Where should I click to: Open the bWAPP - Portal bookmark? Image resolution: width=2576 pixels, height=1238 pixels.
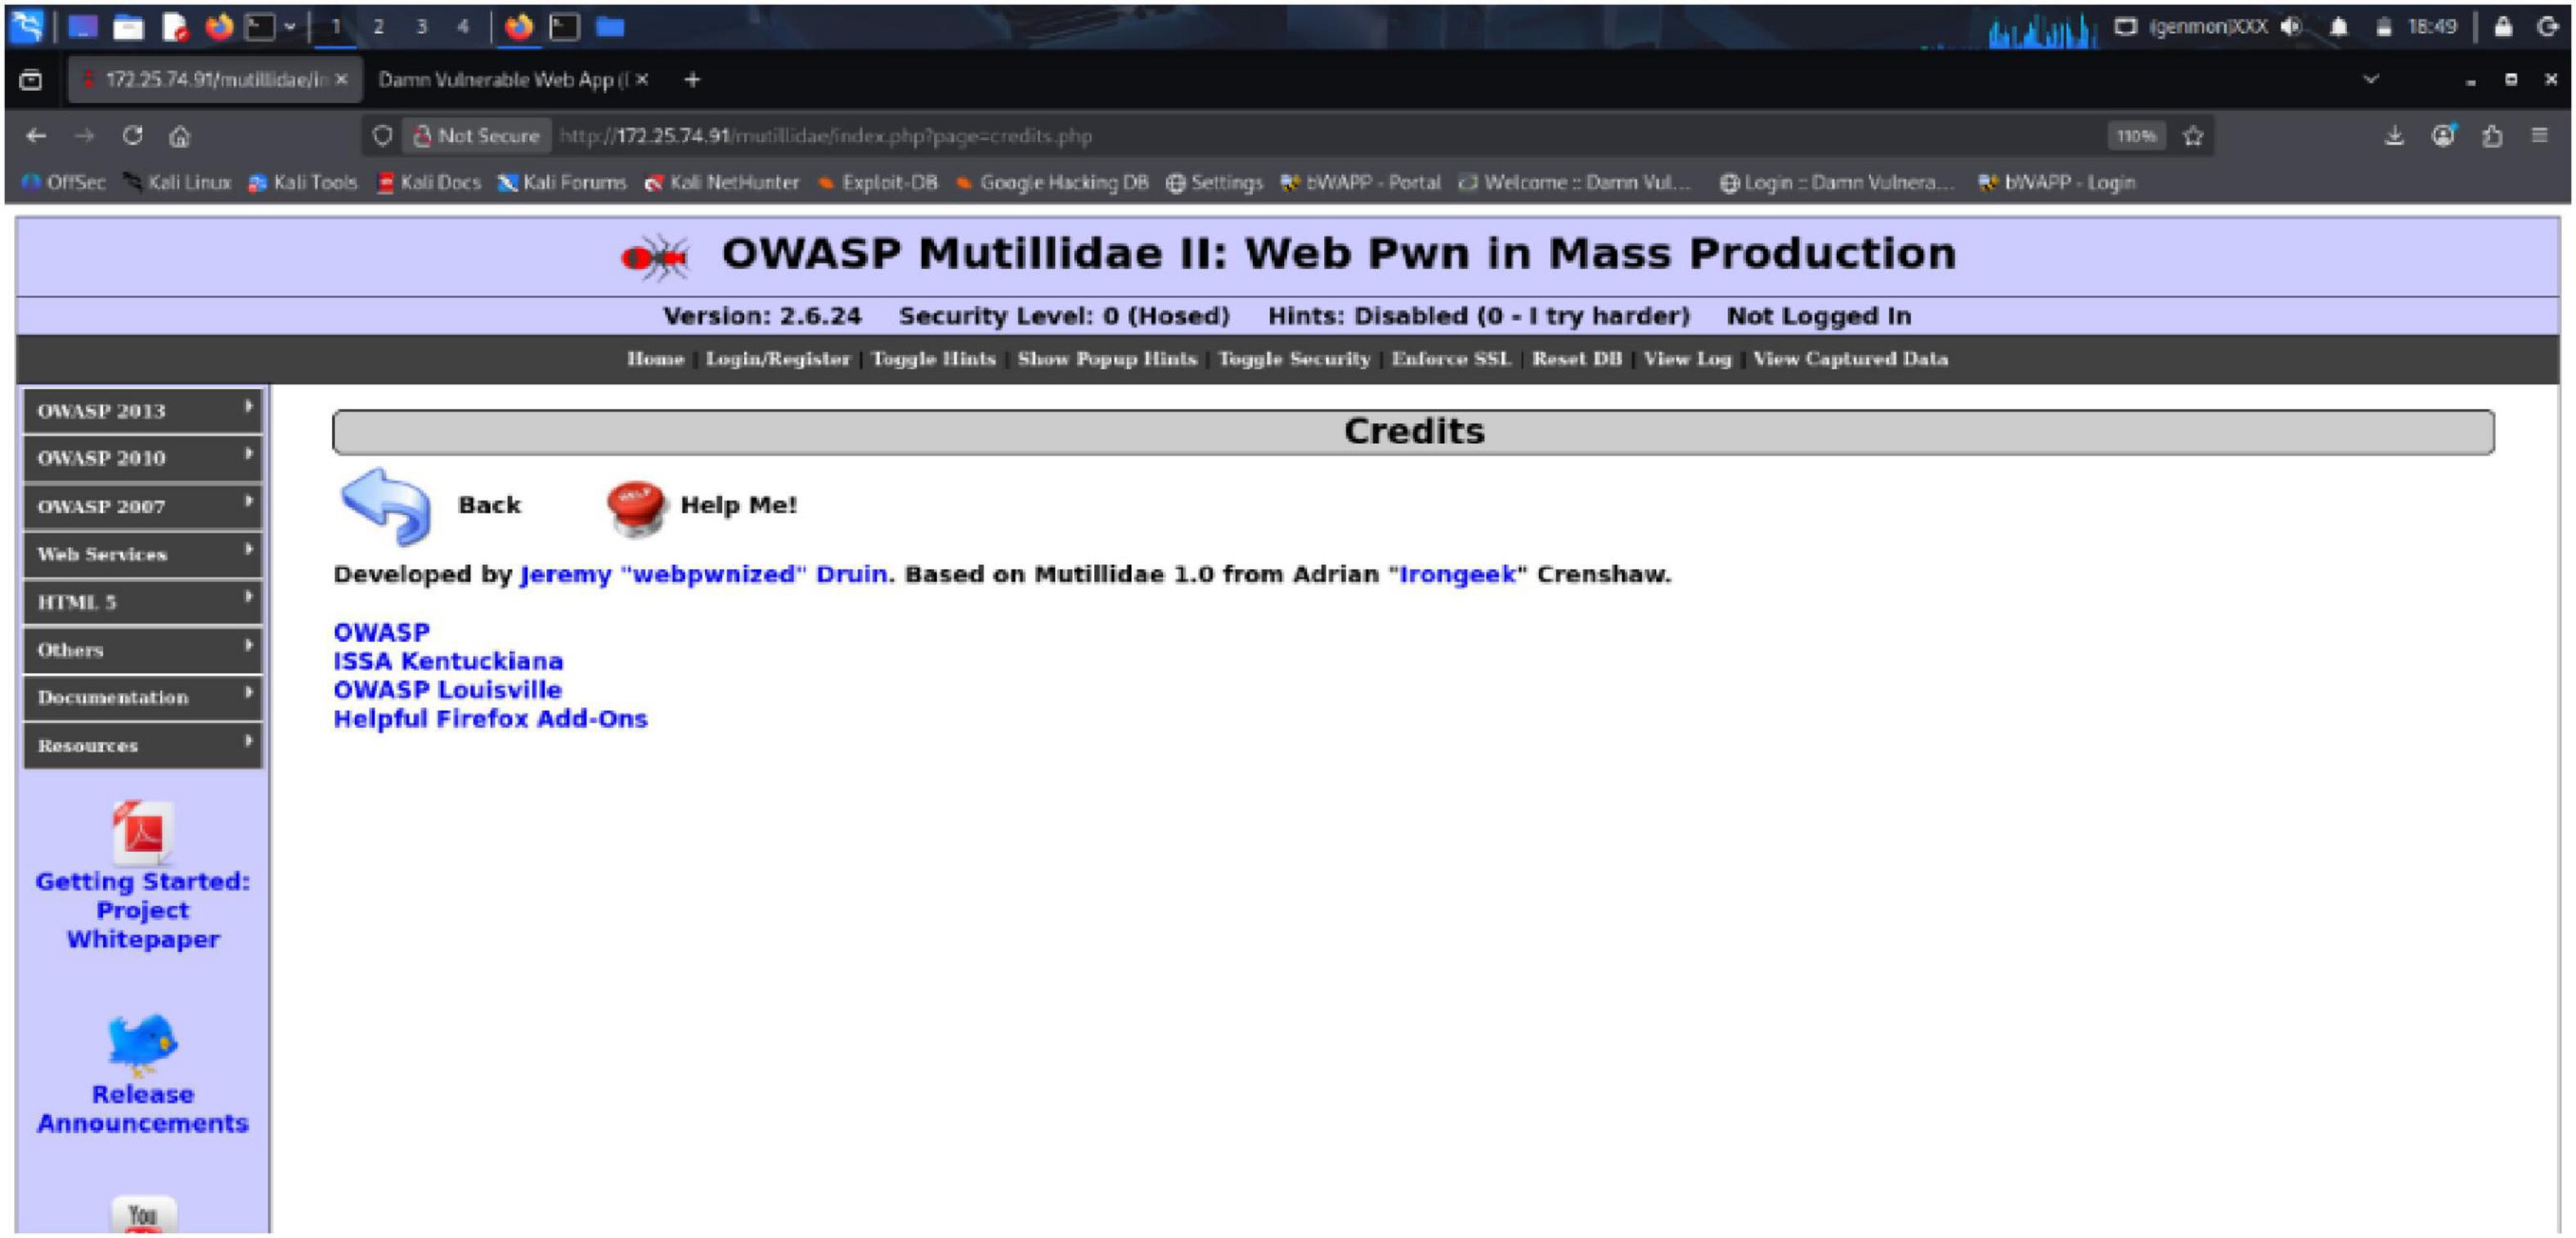coord(1361,183)
